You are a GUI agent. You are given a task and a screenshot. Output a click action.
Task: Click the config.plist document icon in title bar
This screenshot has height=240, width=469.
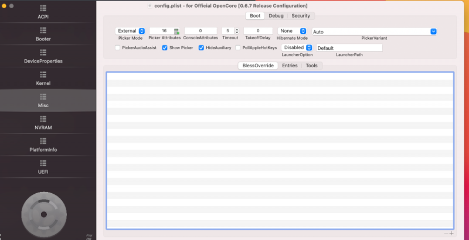point(150,6)
